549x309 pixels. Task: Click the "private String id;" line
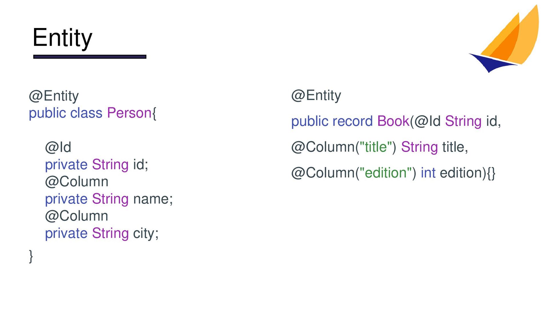point(97,165)
